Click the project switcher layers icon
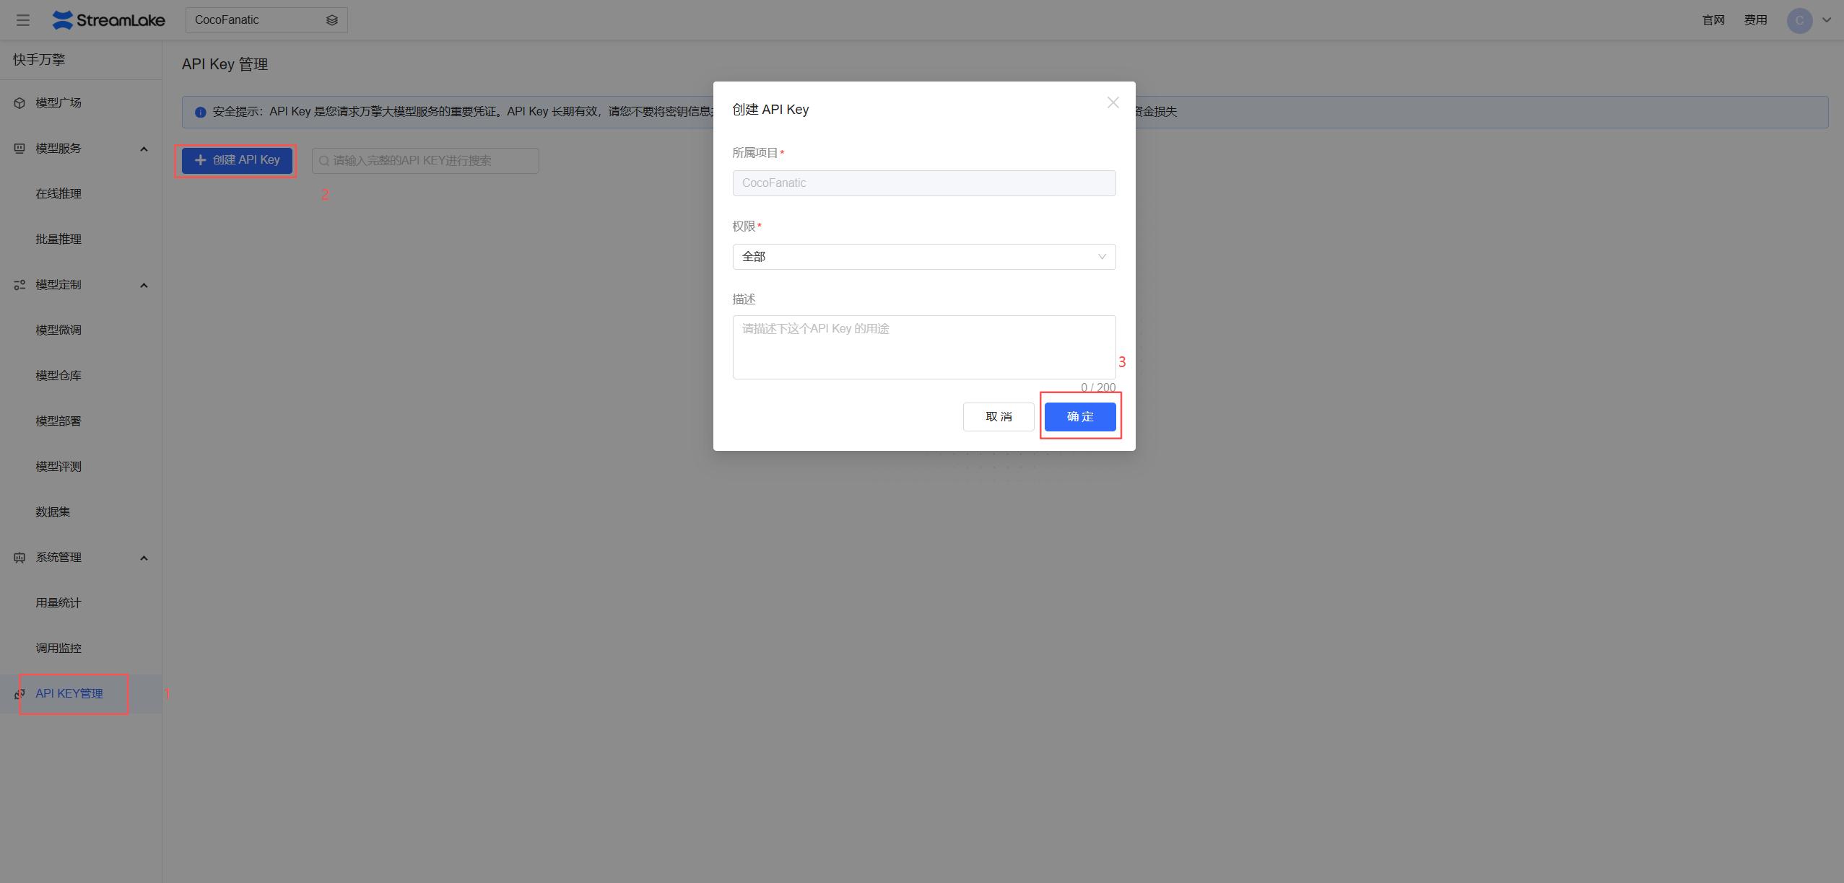 pos(331,20)
